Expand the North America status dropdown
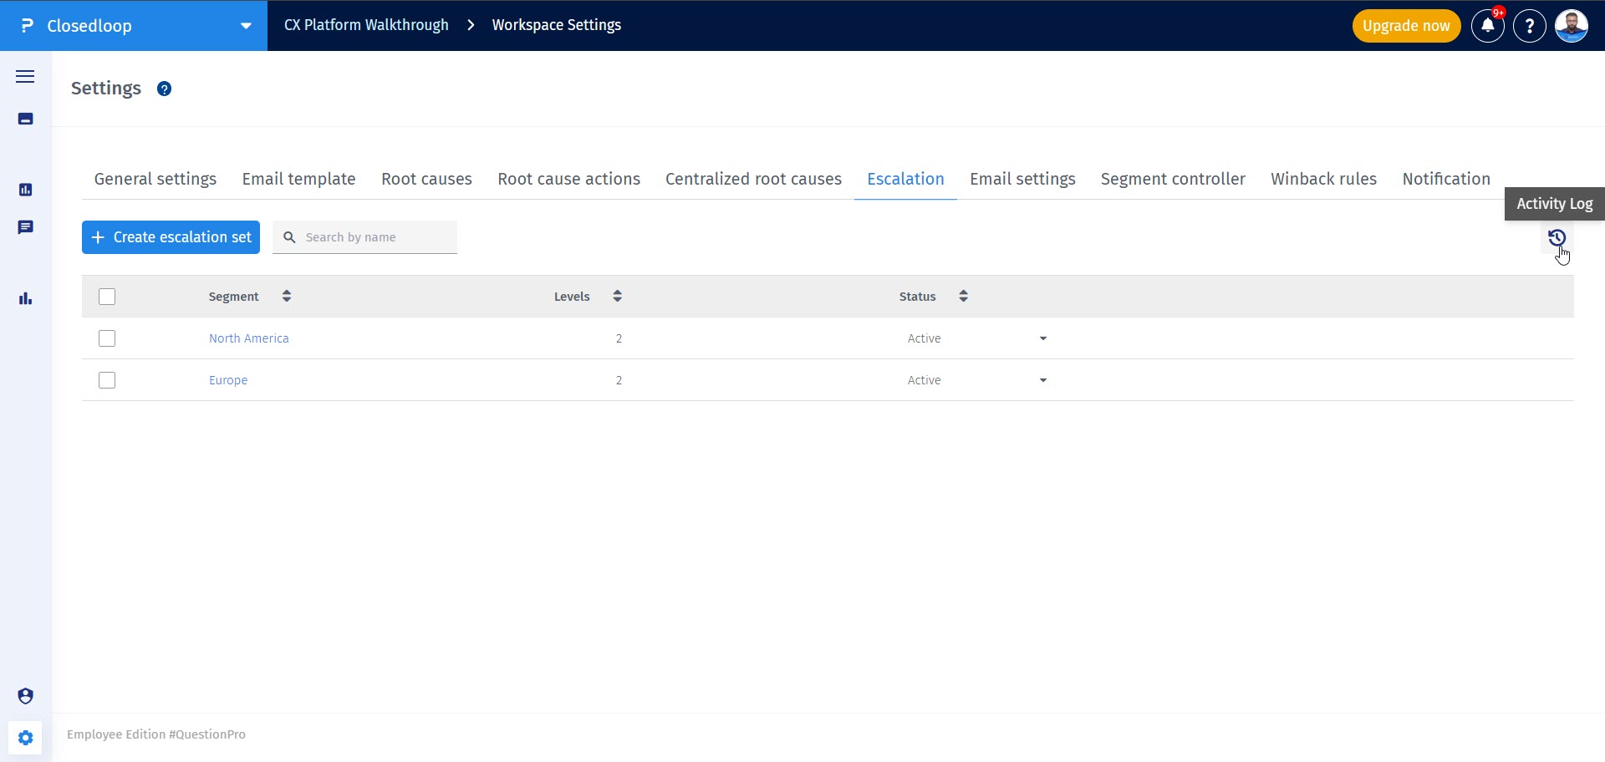The height and width of the screenshot is (762, 1605). pos(1042,338)
